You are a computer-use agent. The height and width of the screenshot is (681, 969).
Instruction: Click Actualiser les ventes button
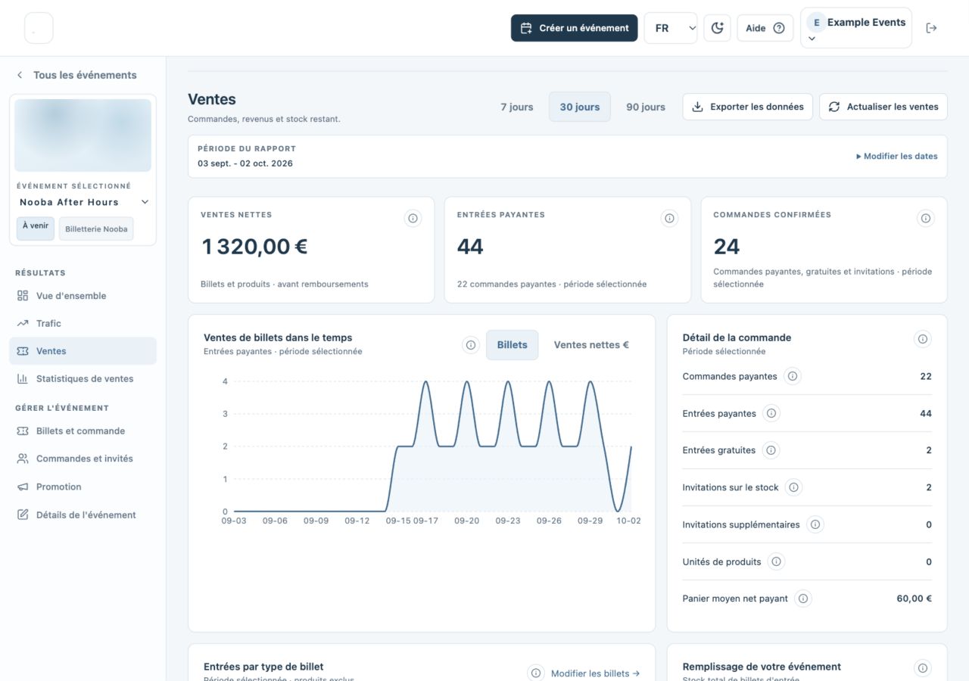883,107
